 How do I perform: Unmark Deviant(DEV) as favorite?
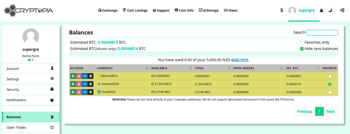point(330,84)
